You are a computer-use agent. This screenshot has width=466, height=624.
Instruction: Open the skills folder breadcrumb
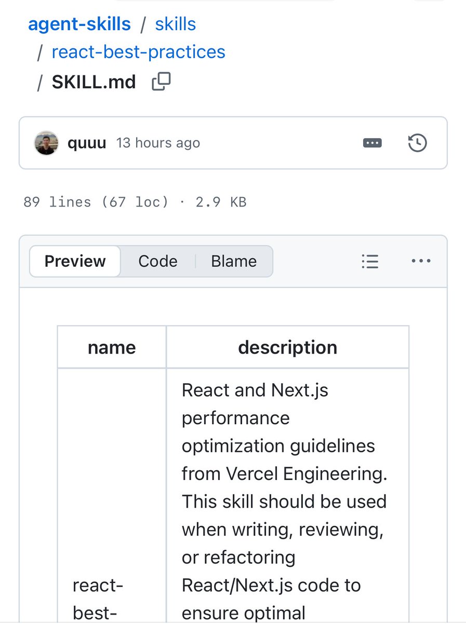(176, 24)
